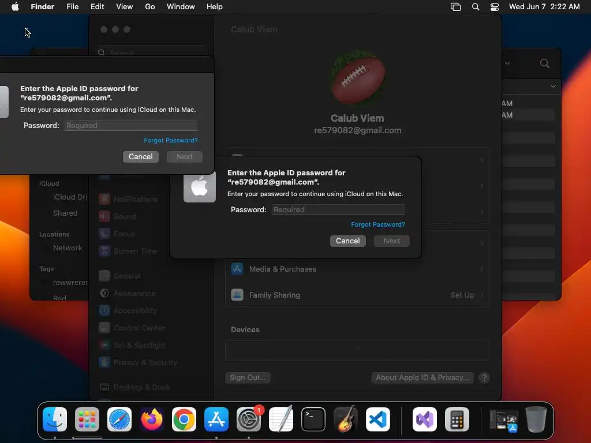
Task: Launch GarageBand from the Dock
Action: pos(346,419)
